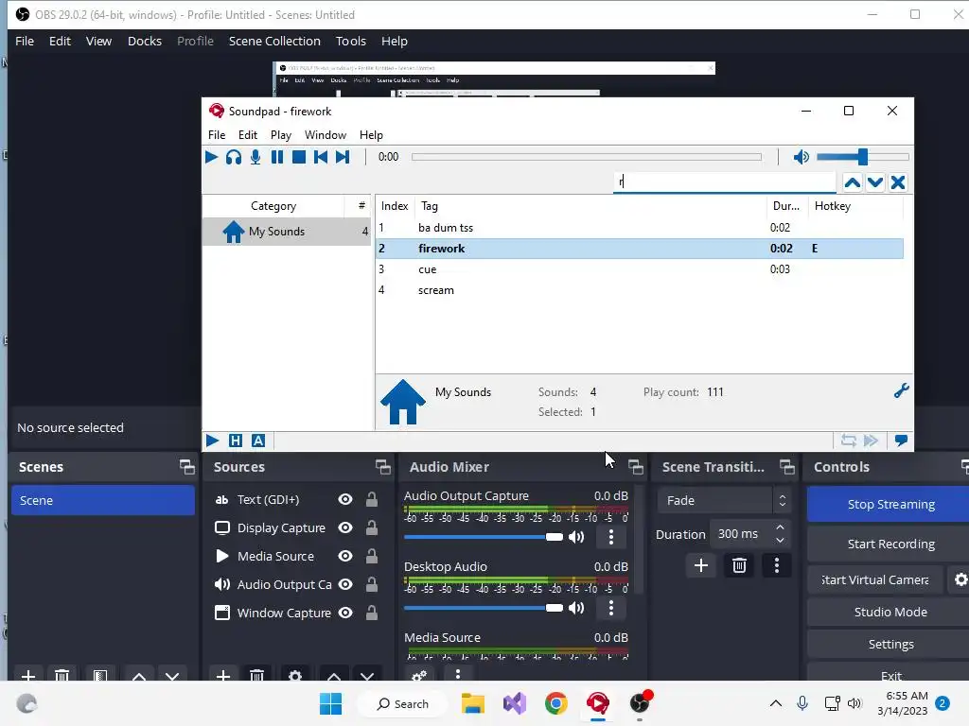This screenshot has width=969, height=726.
Task: Toggle the continue-next icon in Soundpad
Action: (x=871, y=441)
